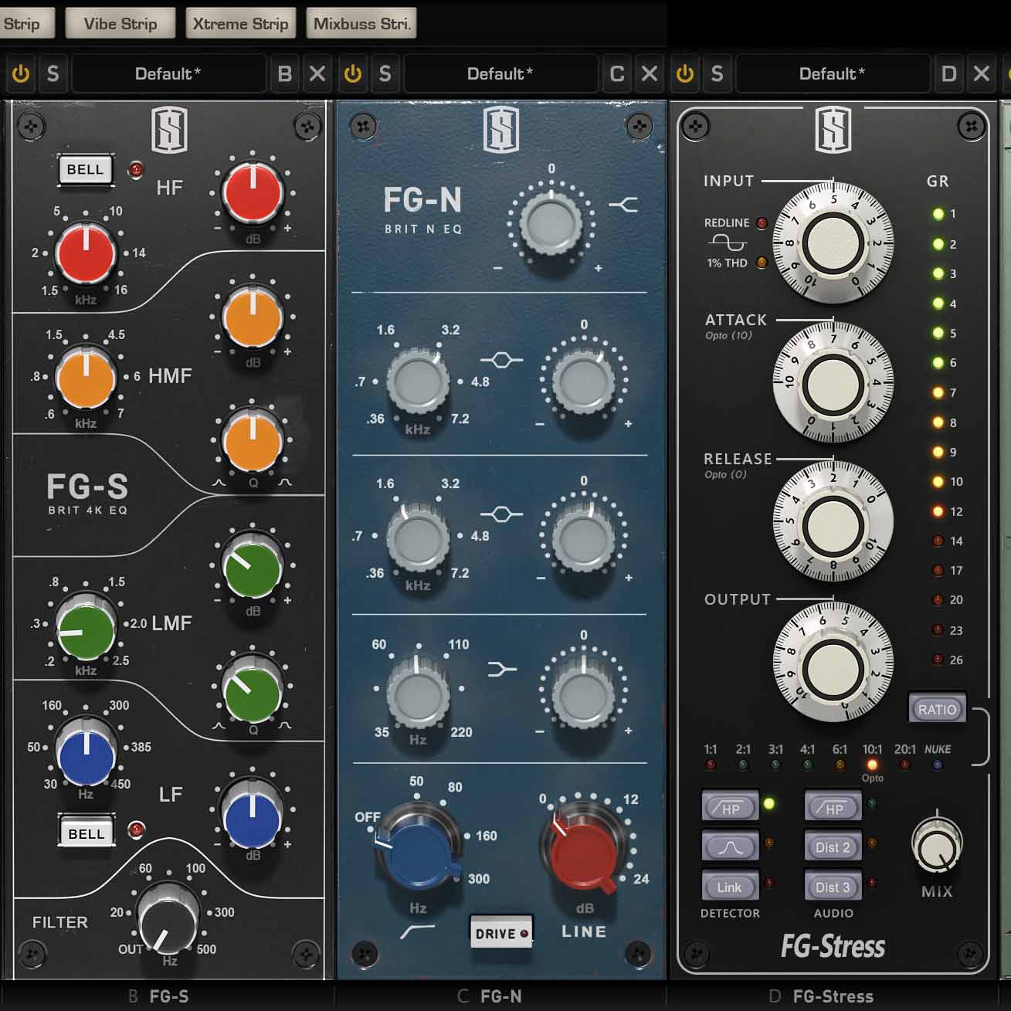This screenshot has height=1011, width=1011.
Task: Remove the FG-S module with X
Action: click(x=317, y=74)
